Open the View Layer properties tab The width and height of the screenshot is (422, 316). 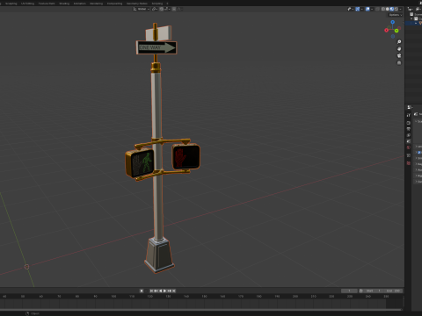409,135
